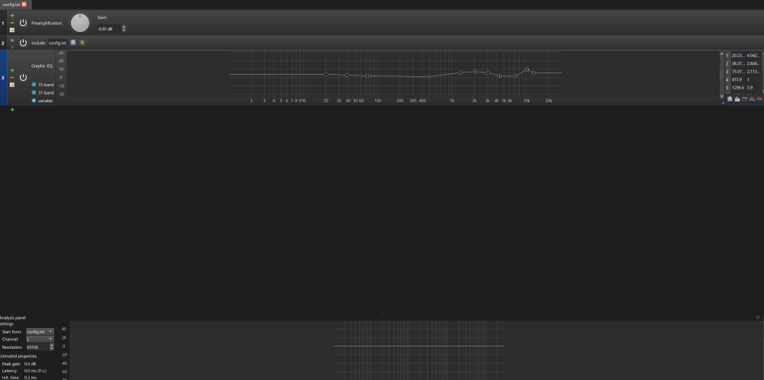Image resolution: width=764 pixels, height=380 pixels.
Task: Select the EQ curve peak point near 10k
Action: pos(526,69)
